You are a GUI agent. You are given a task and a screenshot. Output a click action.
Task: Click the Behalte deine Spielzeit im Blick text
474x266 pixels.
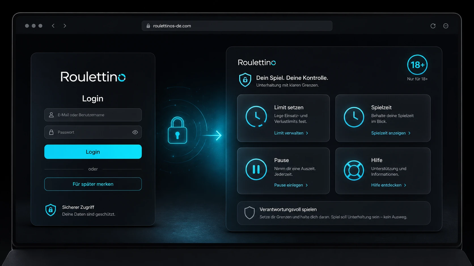pos(392,118)
